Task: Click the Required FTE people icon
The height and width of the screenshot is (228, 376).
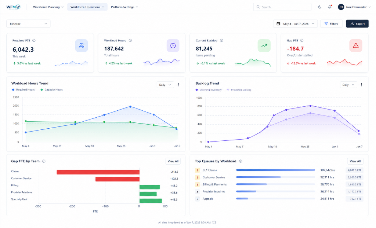Action: 82,45
